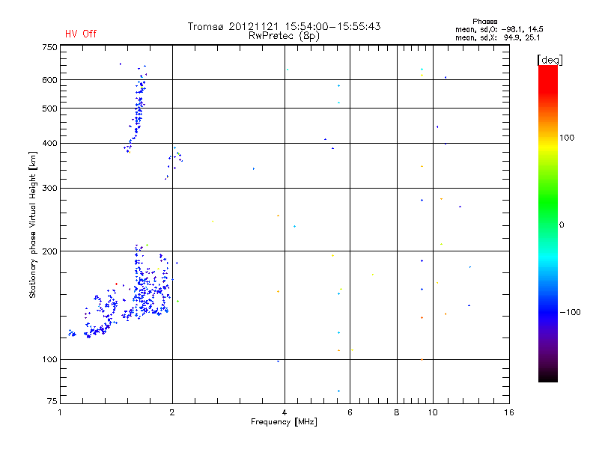This screenshot has height=449, width=599.
Task: Click the colorbar tick label "100"
Action: [567, 138]
